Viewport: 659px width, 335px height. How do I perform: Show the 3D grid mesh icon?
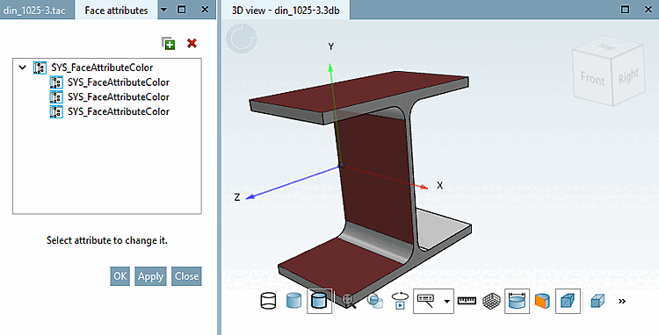pyautogui.click(x=491, y=301)
